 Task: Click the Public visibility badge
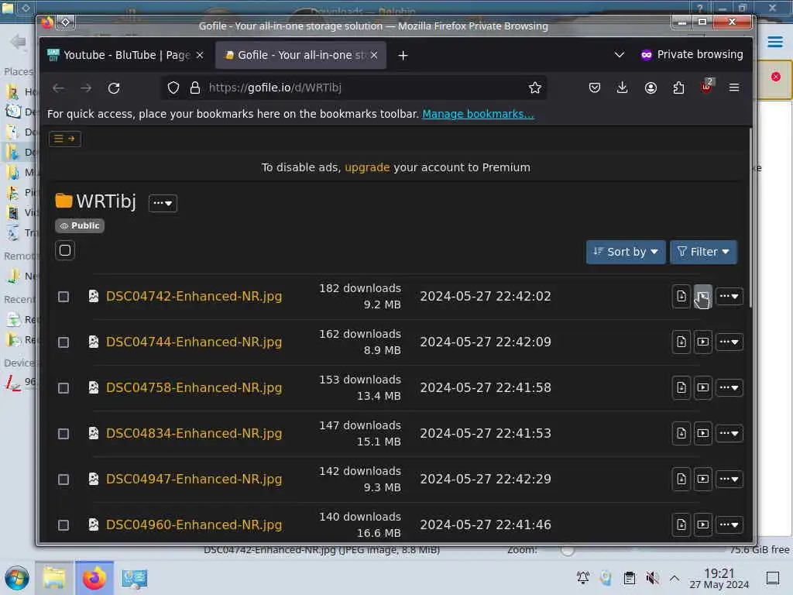(80, 225)
